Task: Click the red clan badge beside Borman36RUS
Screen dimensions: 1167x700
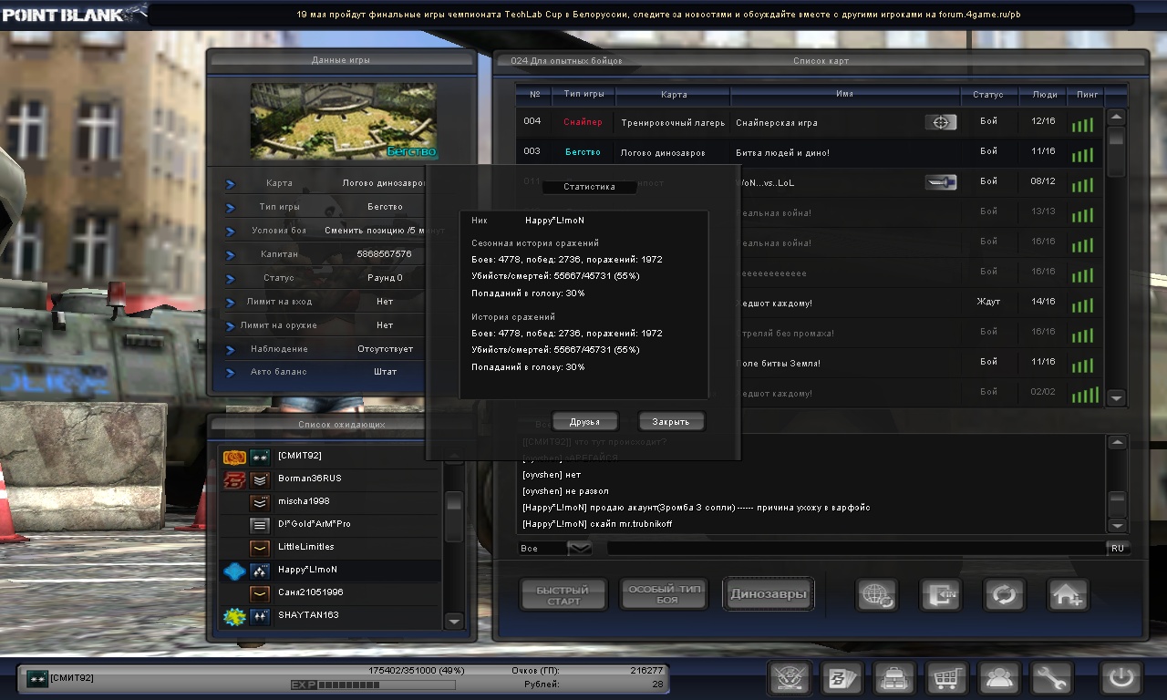Action: 234,479
